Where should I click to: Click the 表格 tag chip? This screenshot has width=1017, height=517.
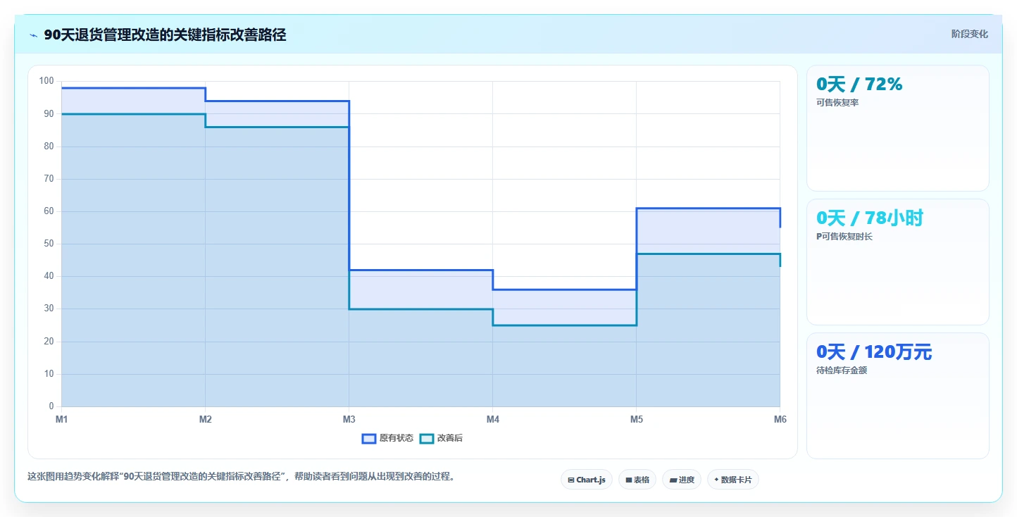click(637, 480)
